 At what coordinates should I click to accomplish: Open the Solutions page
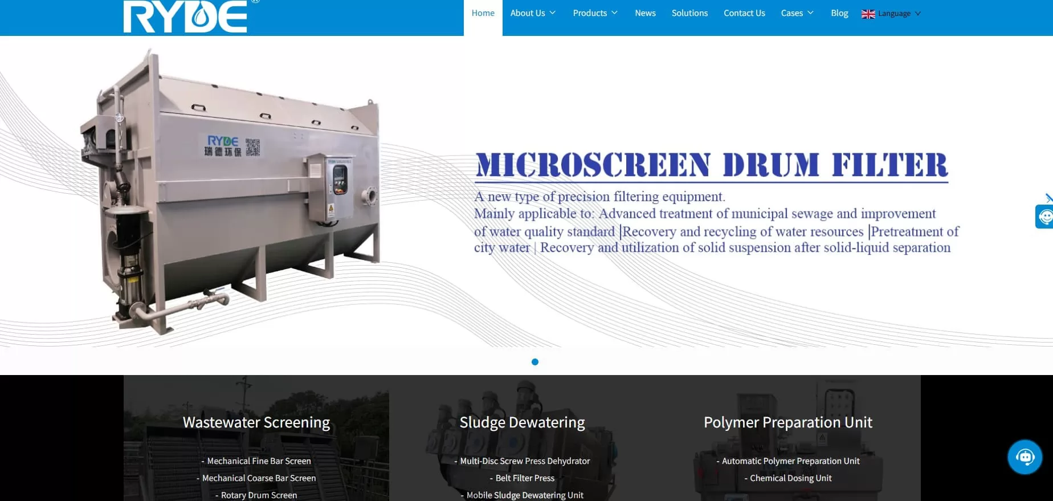689,13
